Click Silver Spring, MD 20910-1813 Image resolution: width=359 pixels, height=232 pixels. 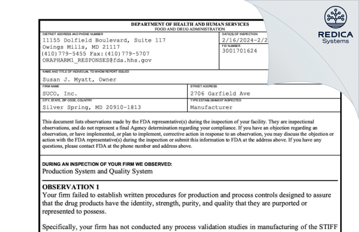92,107
